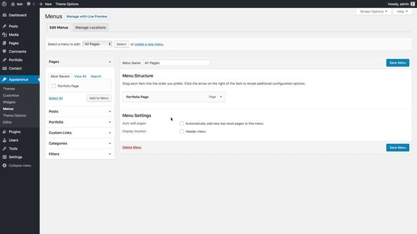The image size is (417, 234).
Task: Switch to the Manage Locations tab
Action: (91, 27)
